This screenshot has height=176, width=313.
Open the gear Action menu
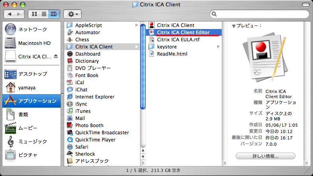(x=73, y=14)
